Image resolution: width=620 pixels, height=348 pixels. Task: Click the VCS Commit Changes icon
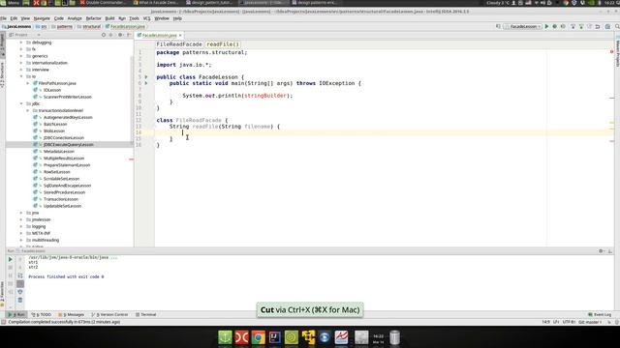(x=581, y=26)
